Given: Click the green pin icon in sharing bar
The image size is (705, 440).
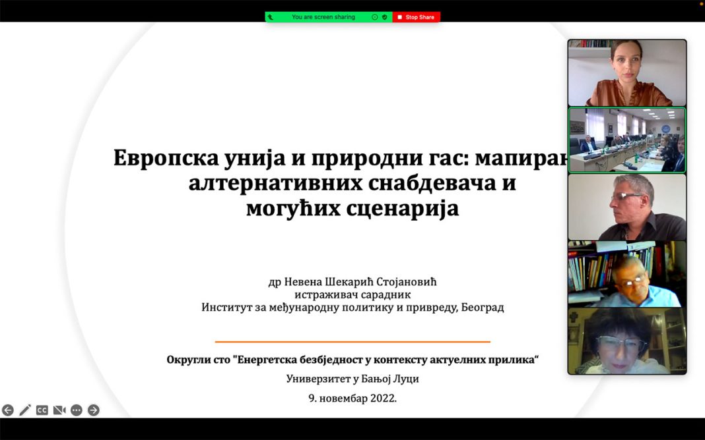Looking at the screenshot, I should (270, 17).
